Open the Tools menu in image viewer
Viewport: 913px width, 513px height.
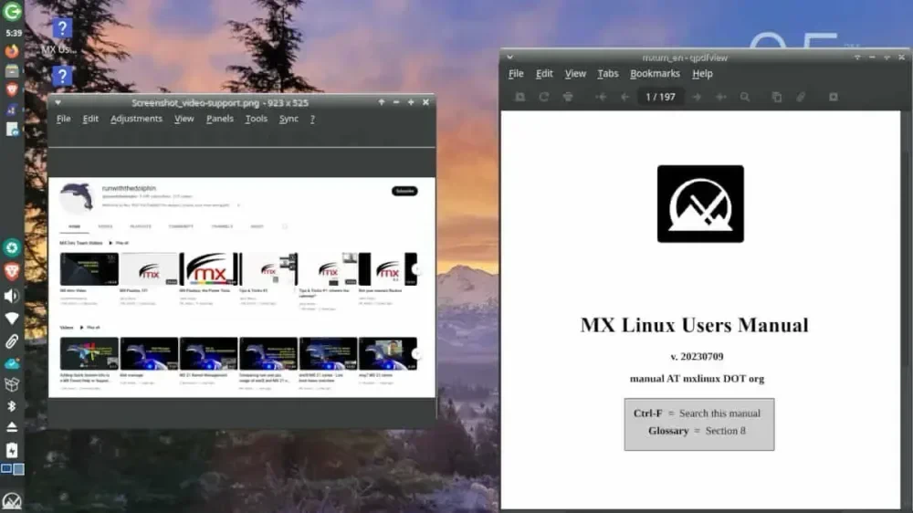[257, 119]
